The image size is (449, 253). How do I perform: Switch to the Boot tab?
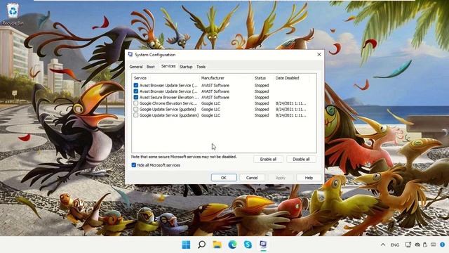pos(151,67)
